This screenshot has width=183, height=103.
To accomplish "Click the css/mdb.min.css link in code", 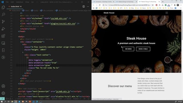I will click(x=59, y=18).
